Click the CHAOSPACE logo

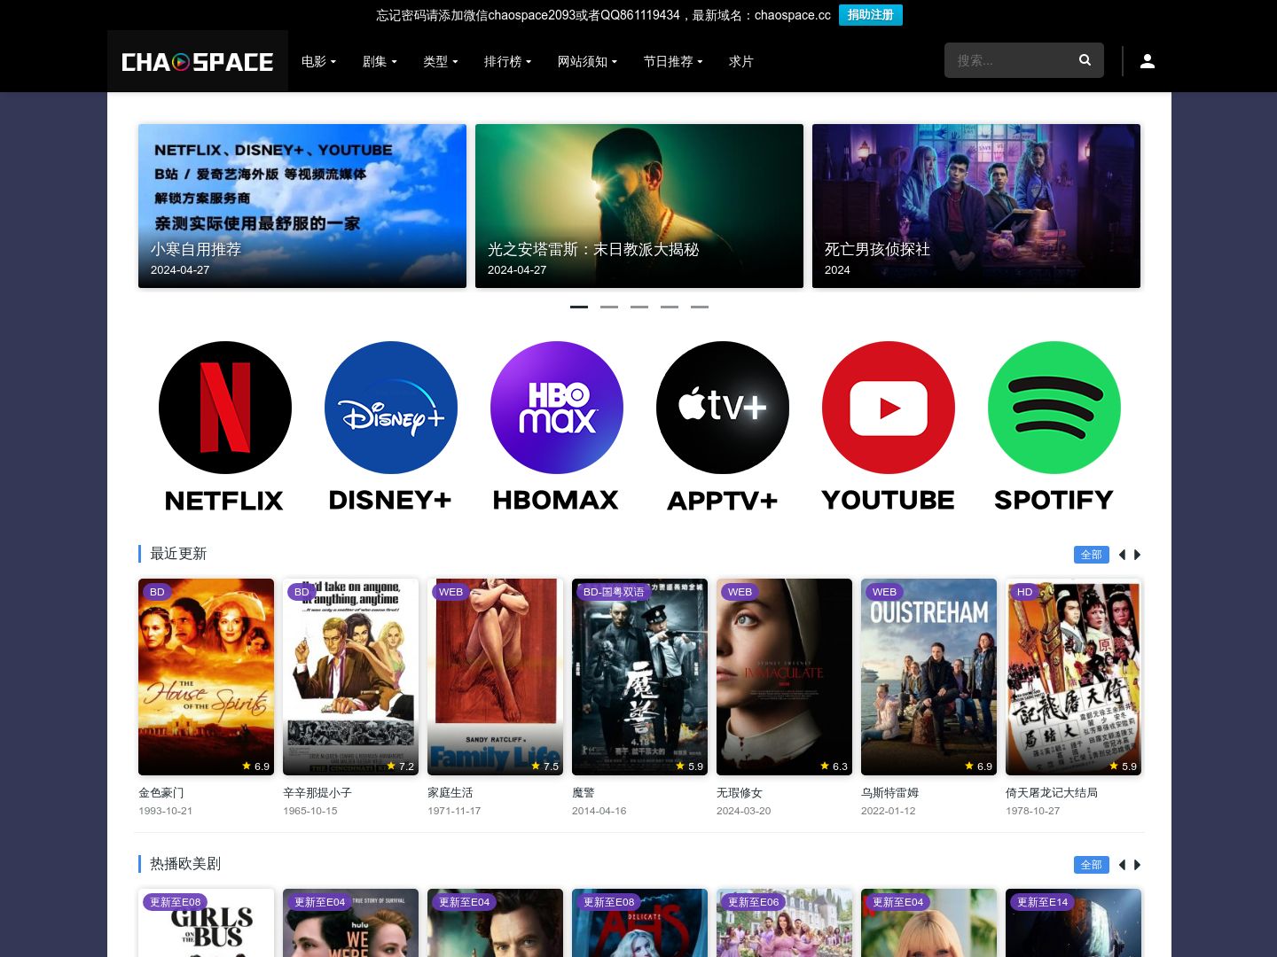[198, 61]
